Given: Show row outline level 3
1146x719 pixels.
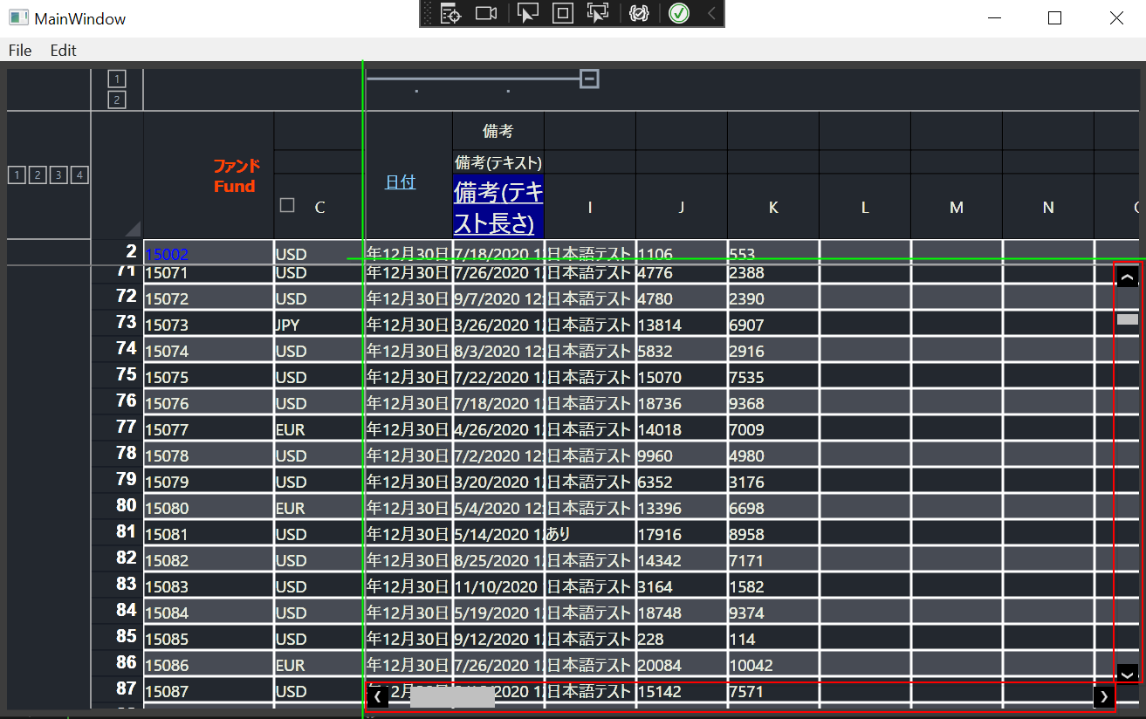Looking at the screenshot, I should [x=58, y=175].
